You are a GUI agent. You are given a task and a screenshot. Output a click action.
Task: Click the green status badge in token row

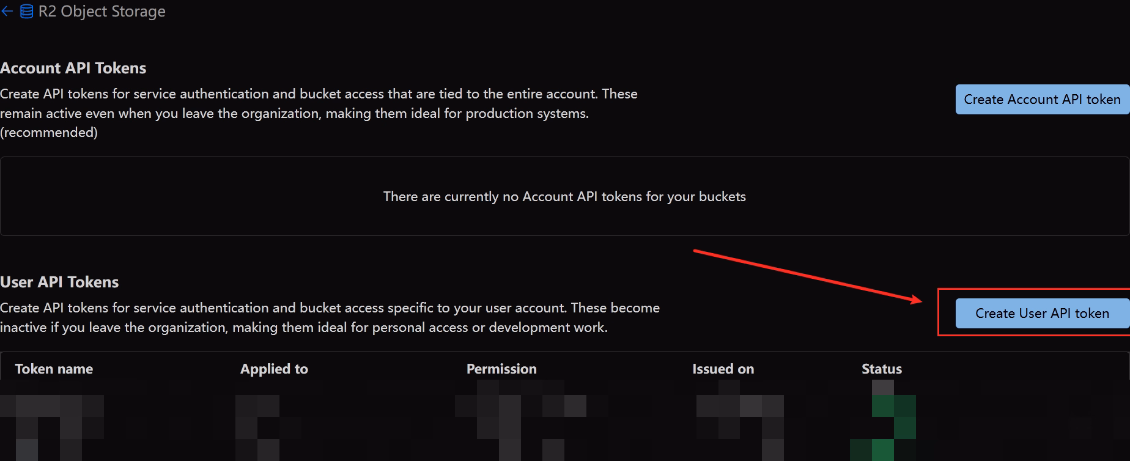(x=883, y=421)
